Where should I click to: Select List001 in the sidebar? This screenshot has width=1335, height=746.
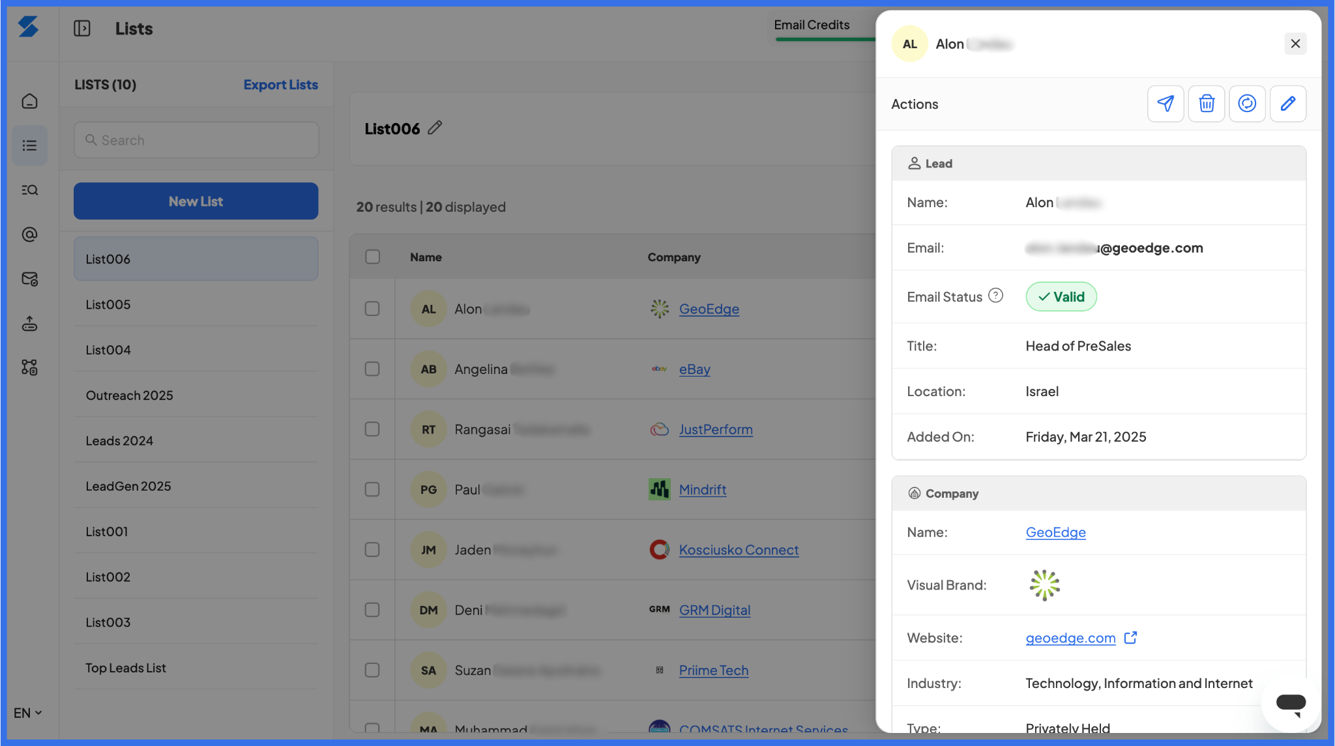coord(196,532)
